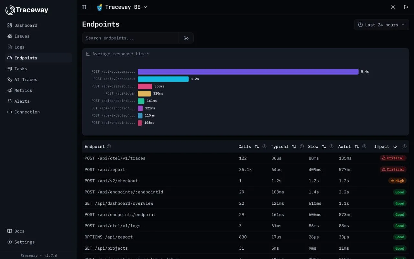Click the Go search button
The width and height of the screenshot is (414, 259).
(x=186, y=38)
